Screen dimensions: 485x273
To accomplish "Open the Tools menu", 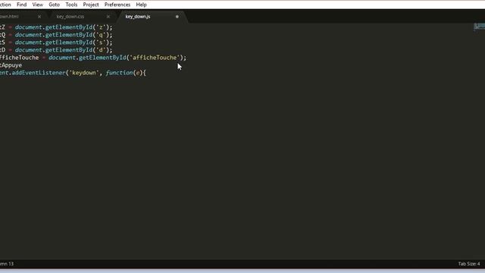I will pos(71,5).
